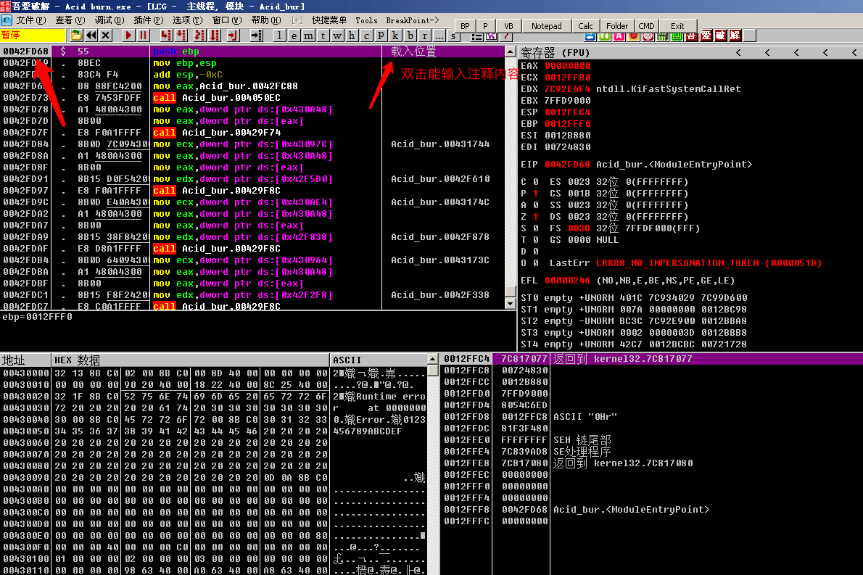Open the 帮助(H) menu

266,20
